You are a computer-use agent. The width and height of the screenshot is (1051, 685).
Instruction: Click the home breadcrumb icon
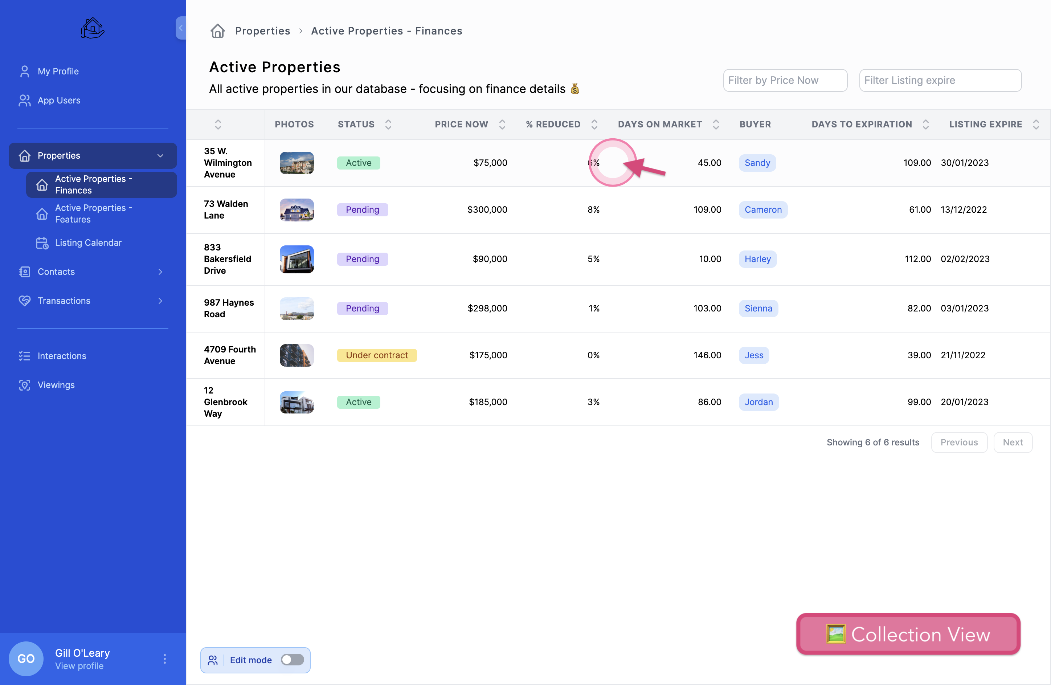217,31
